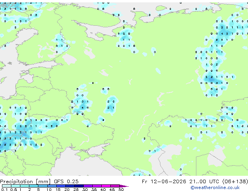The width and height of the screenshot is (248, 191).
Task: Click the legend label '25'
Action: pos(76,189)
